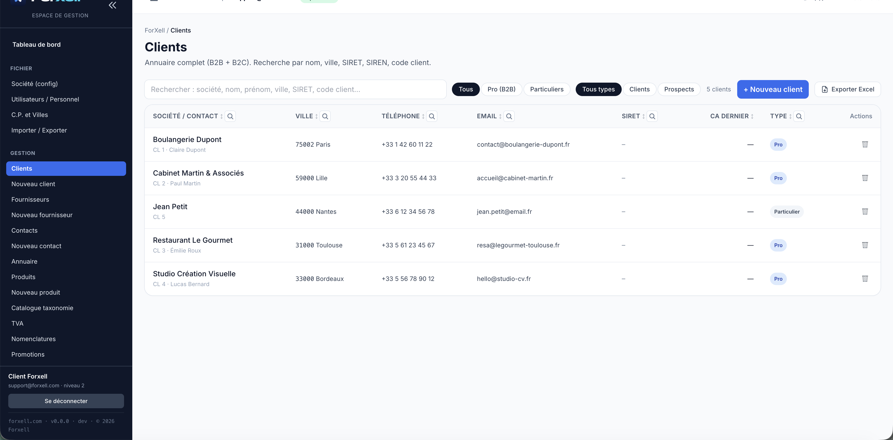The width and height of the screenshot is (893, 440).
Task: Filter list to Clients type only
Action: click(x=639, y=89)
